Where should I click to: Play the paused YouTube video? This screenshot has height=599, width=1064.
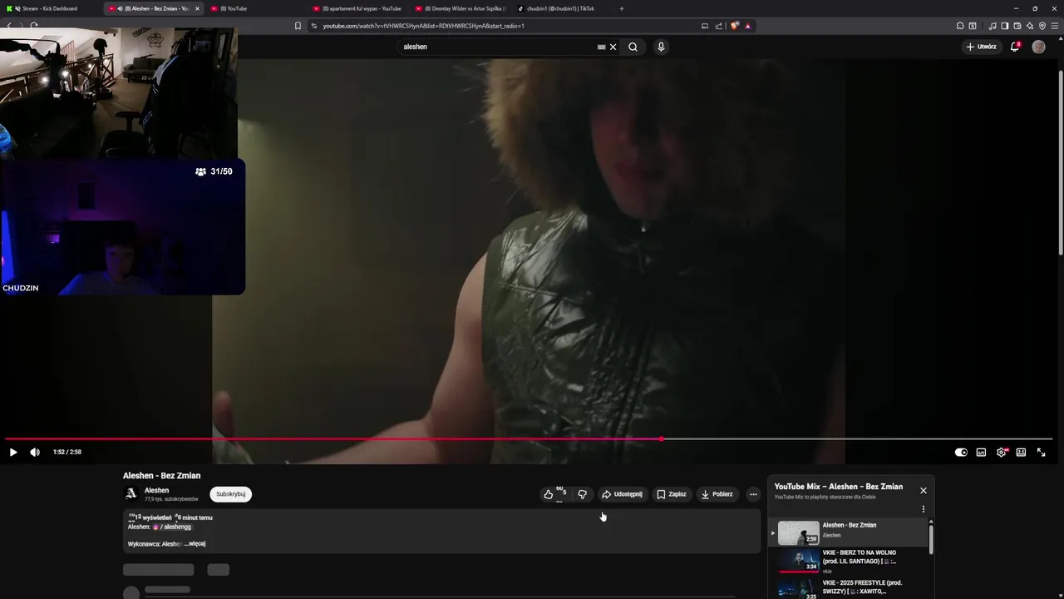click(13, 453)
